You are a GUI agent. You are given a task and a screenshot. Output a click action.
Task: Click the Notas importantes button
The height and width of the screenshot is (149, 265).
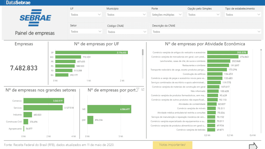pyautogui.click(x=172, y=145)
